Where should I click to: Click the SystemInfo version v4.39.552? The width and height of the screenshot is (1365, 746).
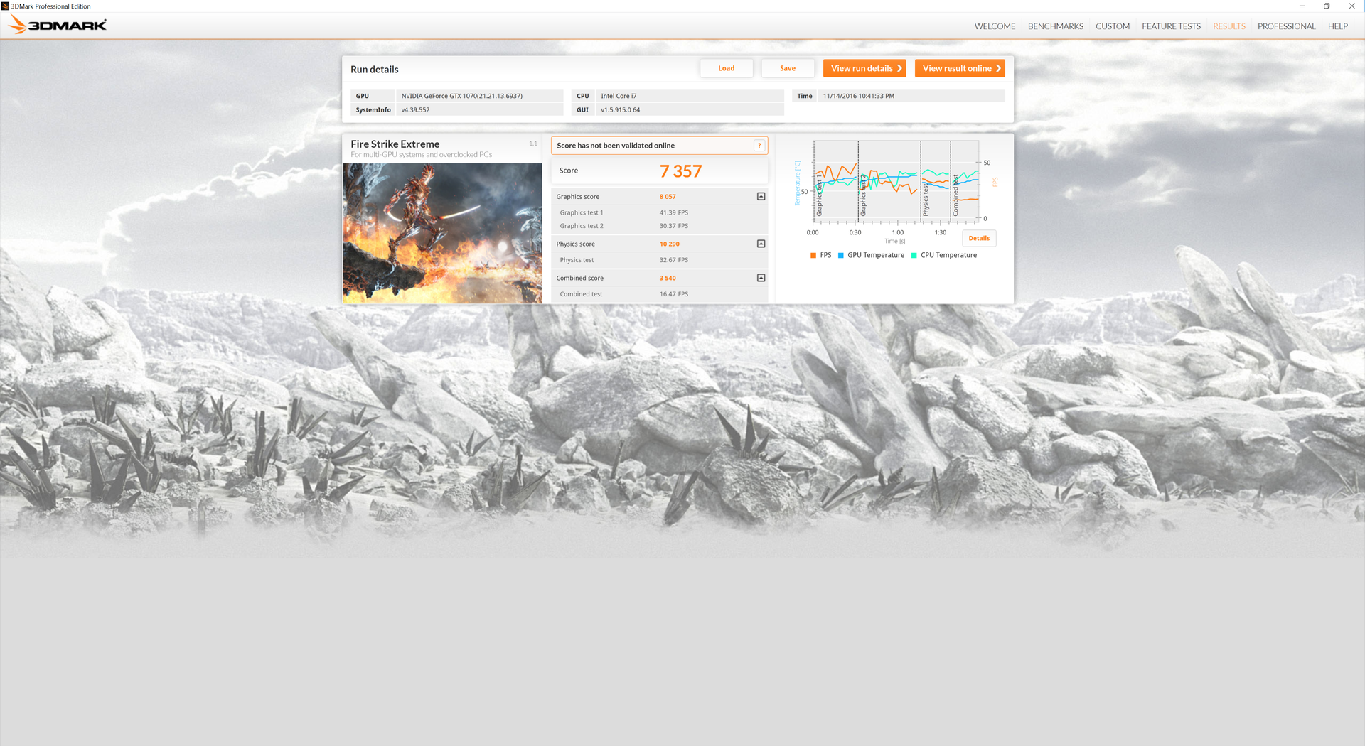coord(415,110)
